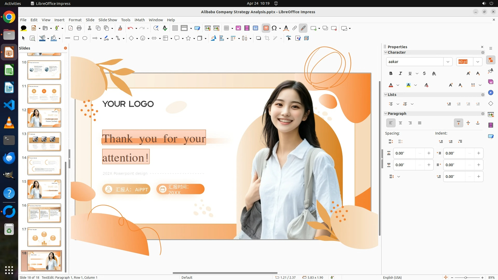498x280 pixels.
Task: Select the Ellipse drawing tool
Action: pyautogui.click(x=85, y=38)
